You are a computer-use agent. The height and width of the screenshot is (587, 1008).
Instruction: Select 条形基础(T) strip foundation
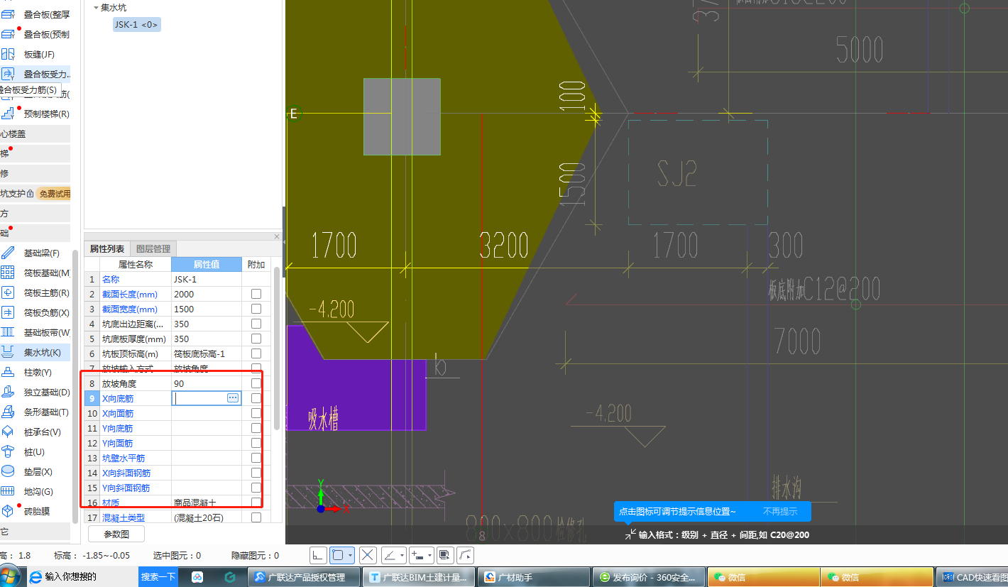pyautogui.click(x=35, y=412)
